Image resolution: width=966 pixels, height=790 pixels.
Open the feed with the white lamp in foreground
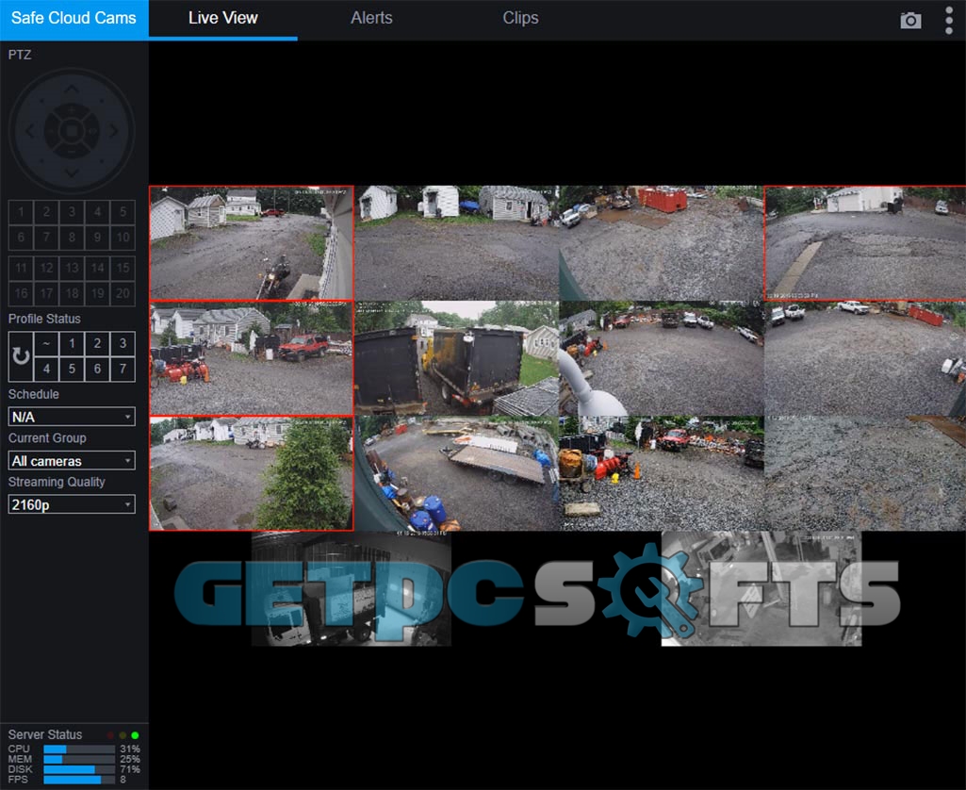pyautogui.click(x=661, y=358)
